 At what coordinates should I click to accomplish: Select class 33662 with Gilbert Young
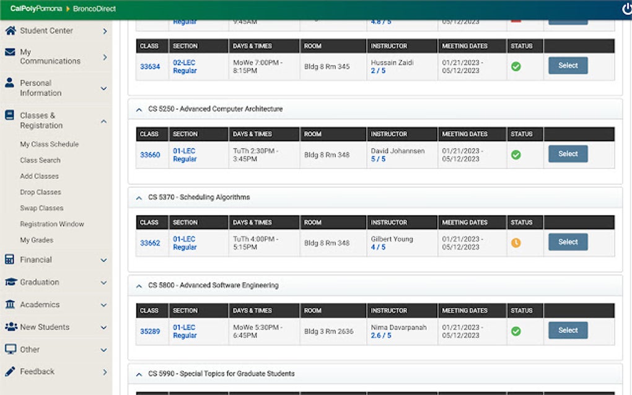568,242
